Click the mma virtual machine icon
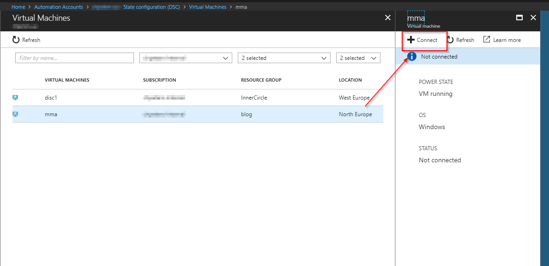This screenshot has width=549, height=266. click(15, 114)
